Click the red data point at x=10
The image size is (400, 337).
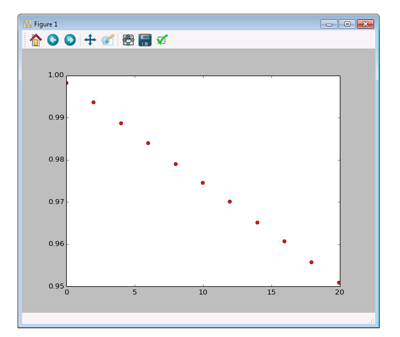click(202, 183)
